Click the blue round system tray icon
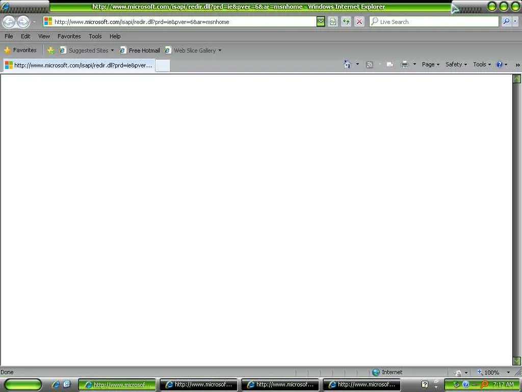522x392 pixels. 466,385
